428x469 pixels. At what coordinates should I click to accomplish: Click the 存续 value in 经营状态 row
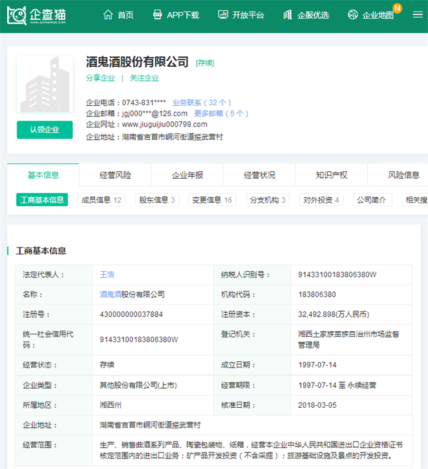[x=107, y=365]
